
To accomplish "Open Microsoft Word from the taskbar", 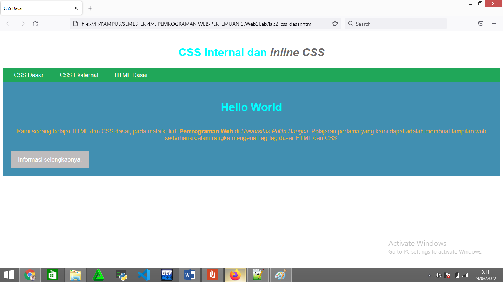I will (189, 275).
